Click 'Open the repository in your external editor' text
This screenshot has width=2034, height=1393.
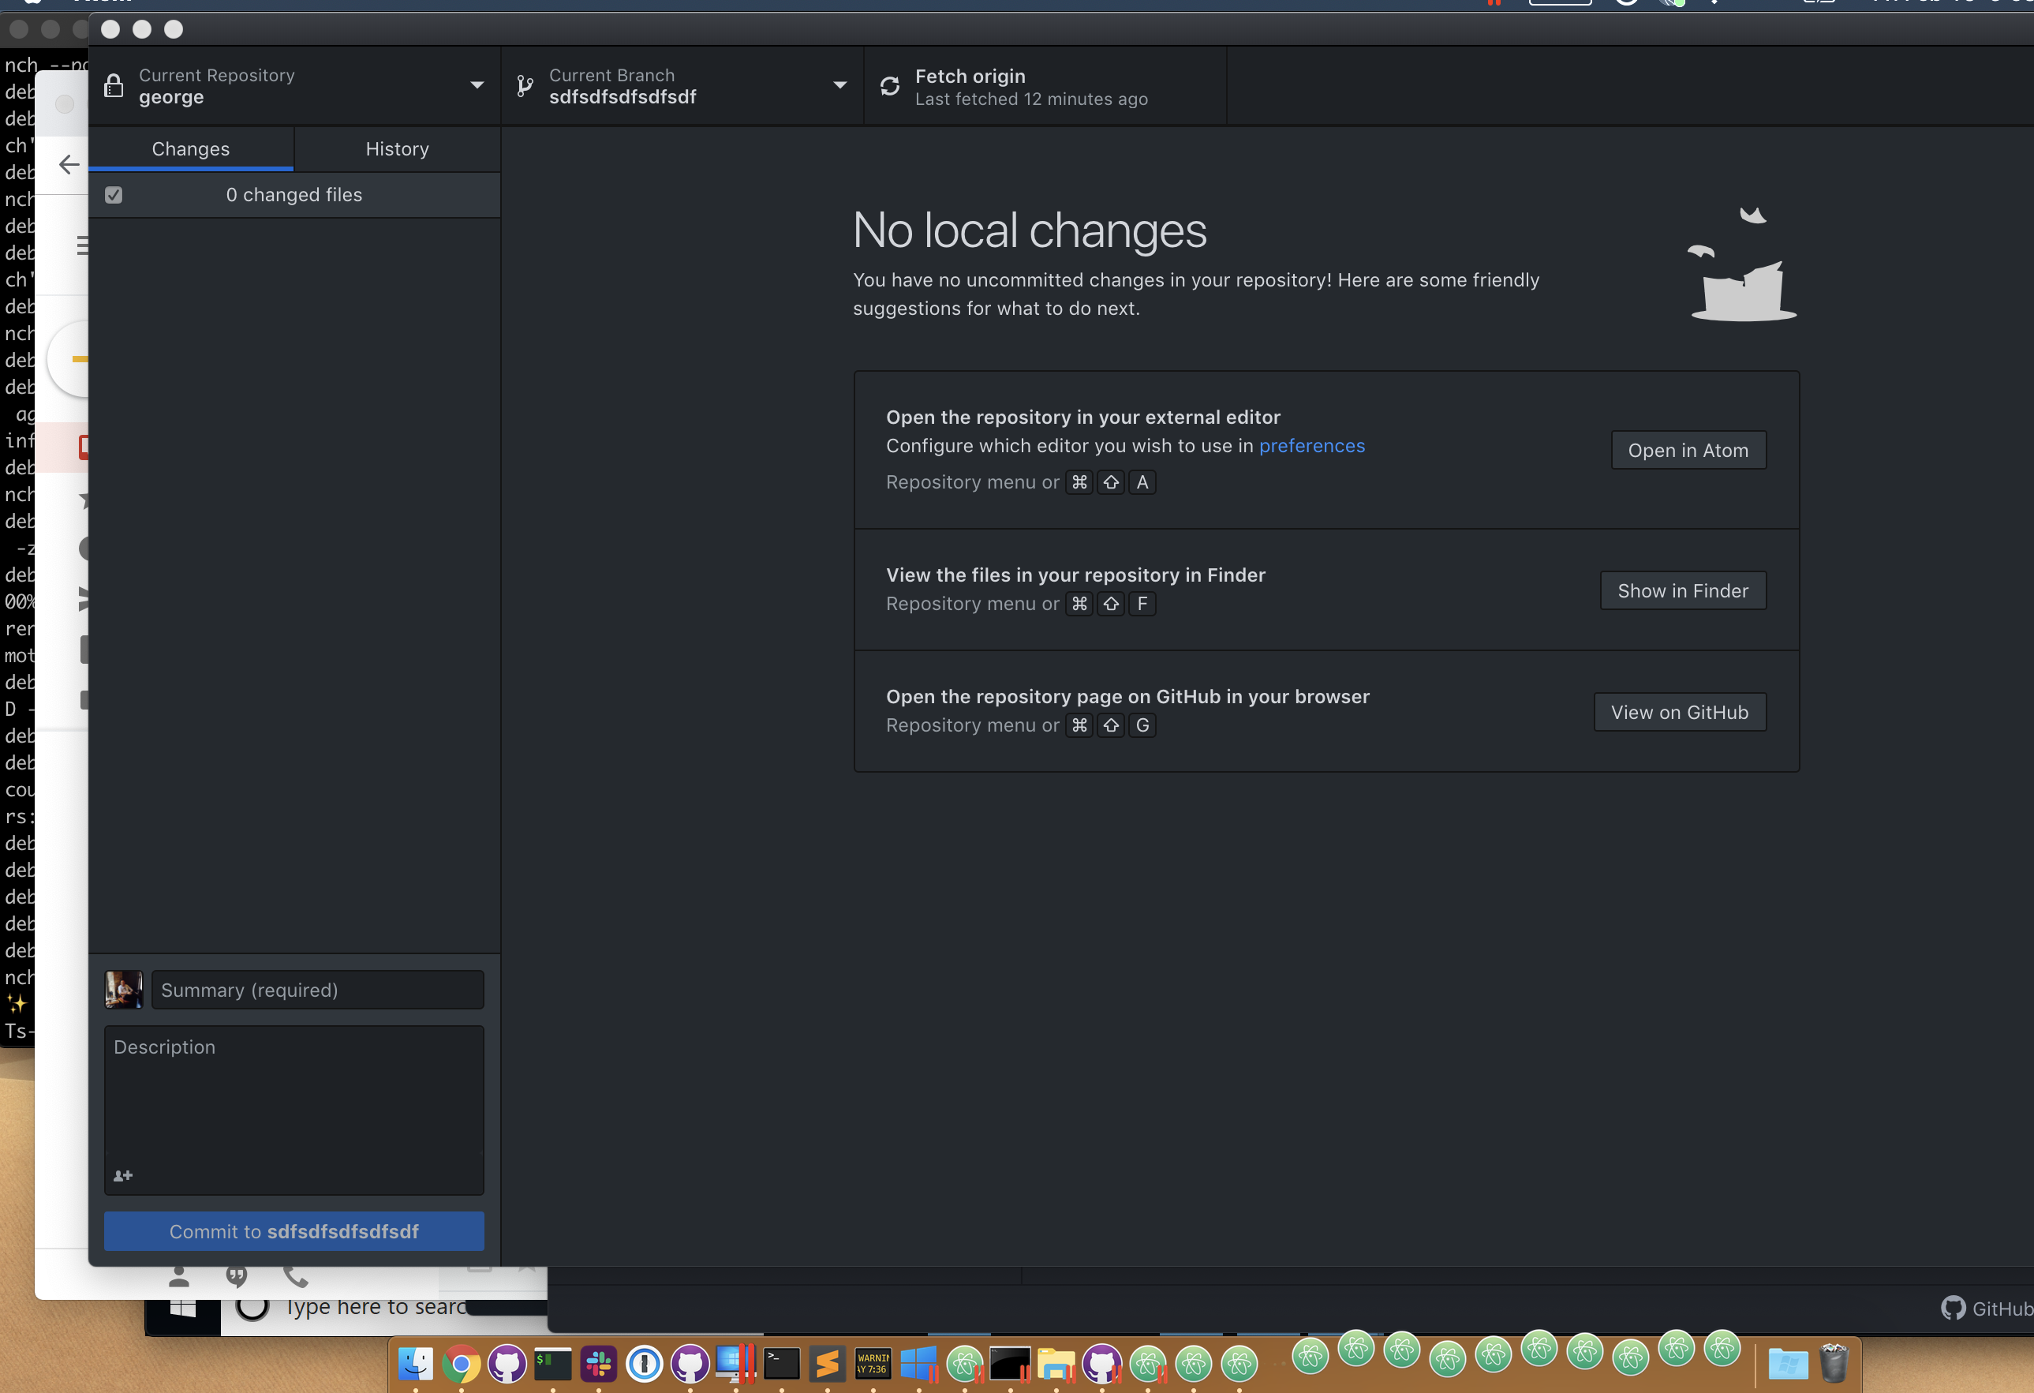pos(1082,417)
